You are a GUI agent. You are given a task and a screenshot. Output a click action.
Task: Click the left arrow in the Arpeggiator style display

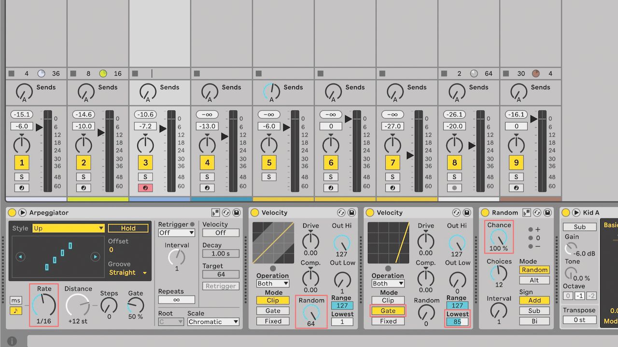coord(20,256)
